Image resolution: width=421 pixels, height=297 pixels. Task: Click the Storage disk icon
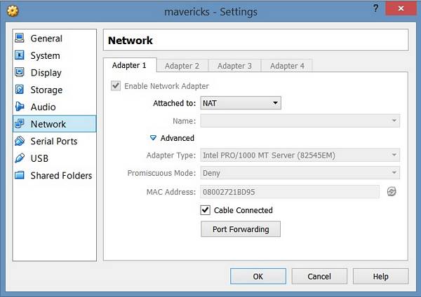[x=19, y=90]
